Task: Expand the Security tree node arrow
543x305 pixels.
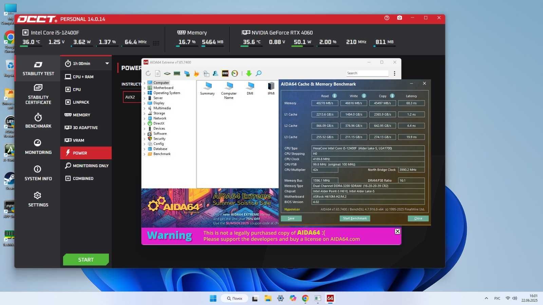Action: coord(145,139)
